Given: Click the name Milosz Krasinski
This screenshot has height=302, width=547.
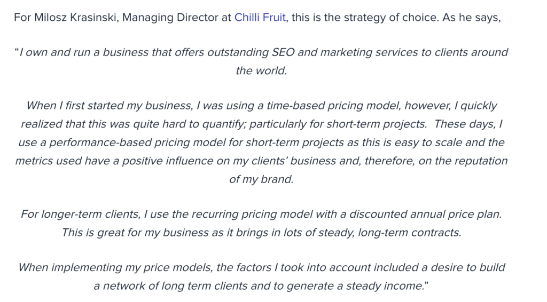Looking at the screenshot, I should (x=75, y=18).
